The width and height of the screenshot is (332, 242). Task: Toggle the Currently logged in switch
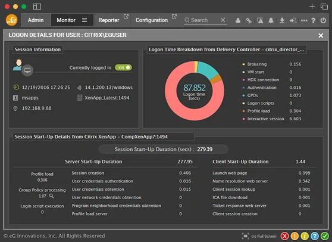[x=123, y=67]
